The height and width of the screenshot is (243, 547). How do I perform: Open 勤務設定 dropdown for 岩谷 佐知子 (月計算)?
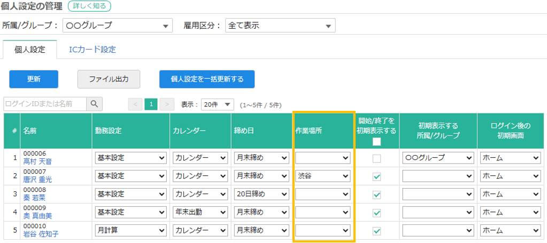[x=131, y=230]
